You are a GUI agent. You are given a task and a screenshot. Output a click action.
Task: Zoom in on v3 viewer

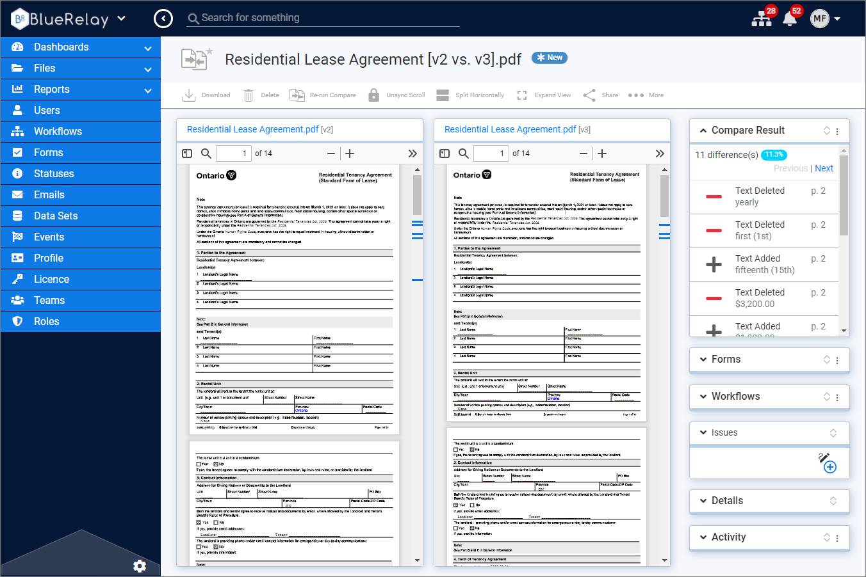click(x=602, y=154)
